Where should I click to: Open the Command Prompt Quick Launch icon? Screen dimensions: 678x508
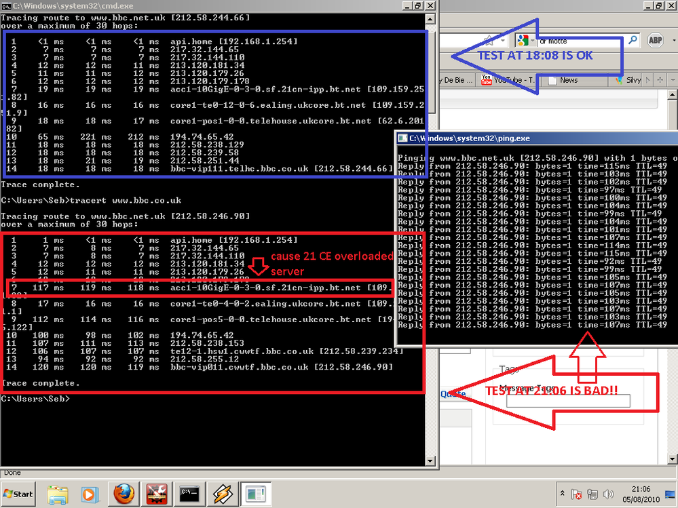pos(189,494)
